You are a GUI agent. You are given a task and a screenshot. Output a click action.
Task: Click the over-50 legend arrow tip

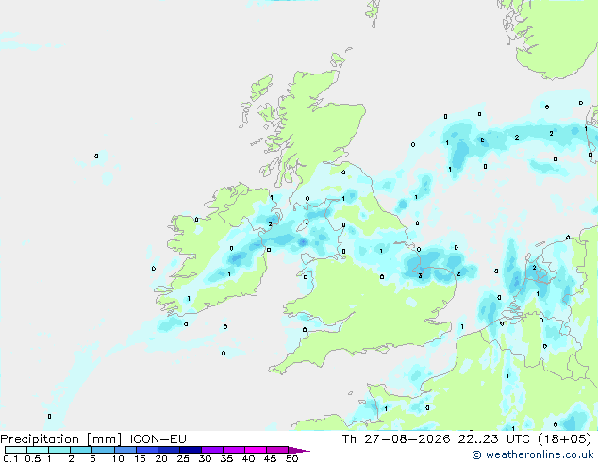click(x=299, y=450)
